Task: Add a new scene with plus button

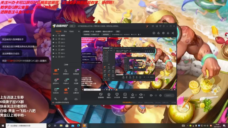Action: (79, 31)
